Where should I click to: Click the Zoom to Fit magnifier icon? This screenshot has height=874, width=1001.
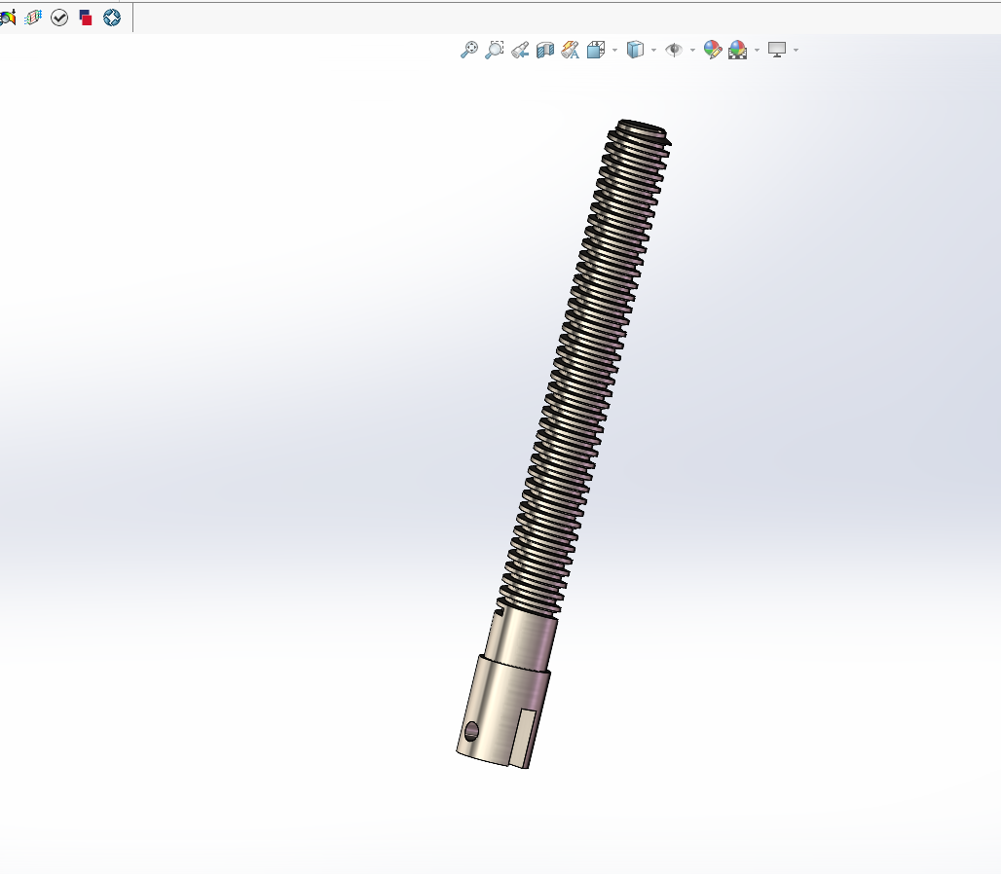469,50
